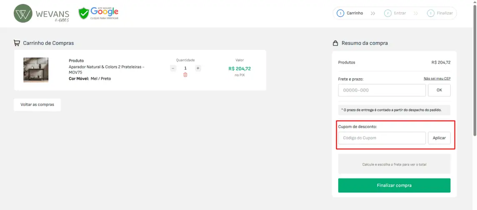Image resolution: width=477 pixels, height=210 pixels.
Task: Proceed with Finalizar compra button
Action: pos(394,185)
